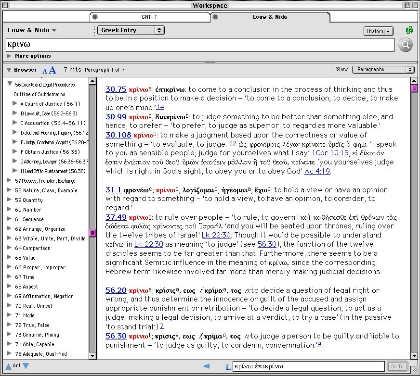Screen dimensions: 420x376
Task: Decrease text size with small A
Action: click(45, 71)
